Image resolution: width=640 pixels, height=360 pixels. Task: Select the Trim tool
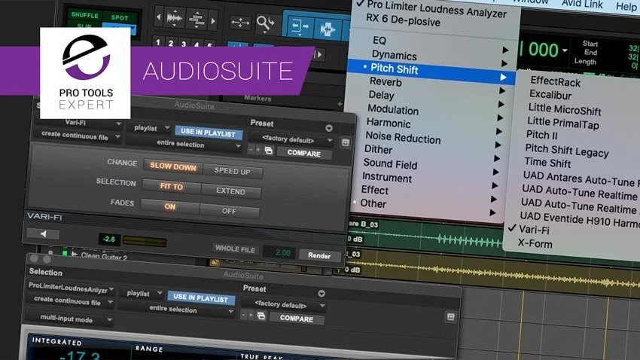click(x=299, y=27)
